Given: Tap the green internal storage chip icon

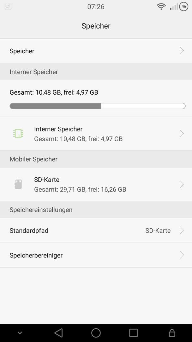Looking at the screenshot, I should click(18, 134).
